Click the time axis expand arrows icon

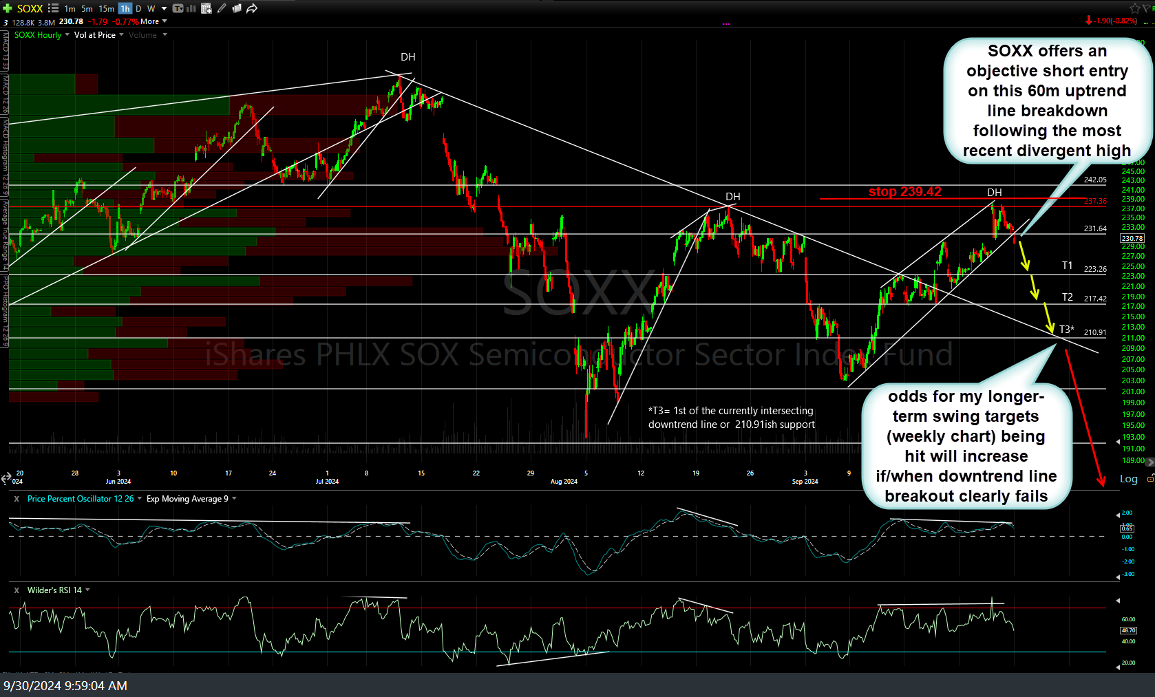tap(6, 477)
